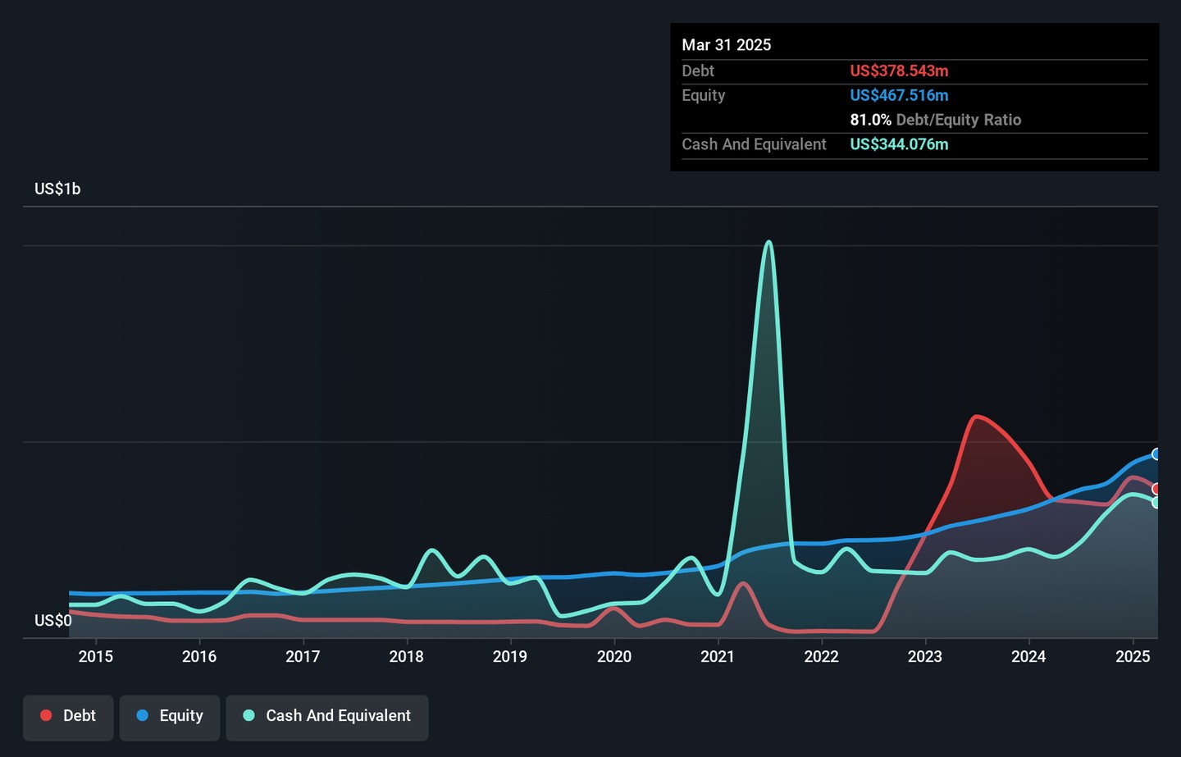1181x757 pixels.
Task: Click the 2023 x-axis label
Action: [x=925, y=656]
